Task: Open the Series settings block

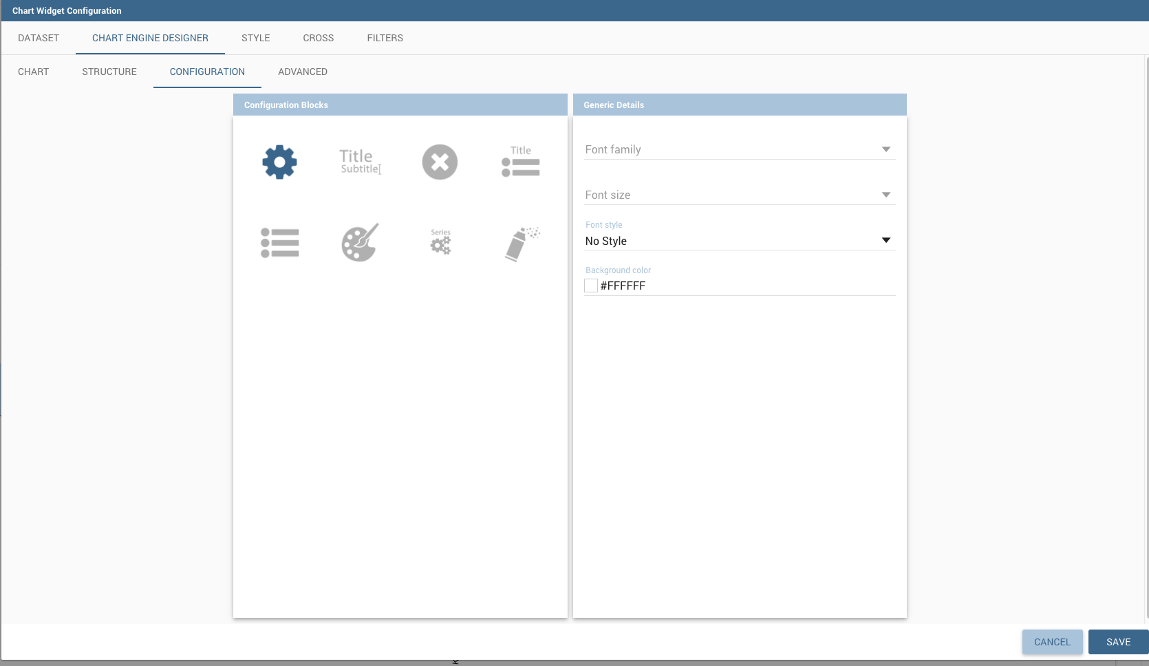Action: coord(440,241)
